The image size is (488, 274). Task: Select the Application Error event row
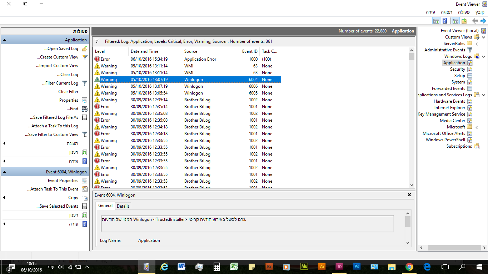point(187,59)
